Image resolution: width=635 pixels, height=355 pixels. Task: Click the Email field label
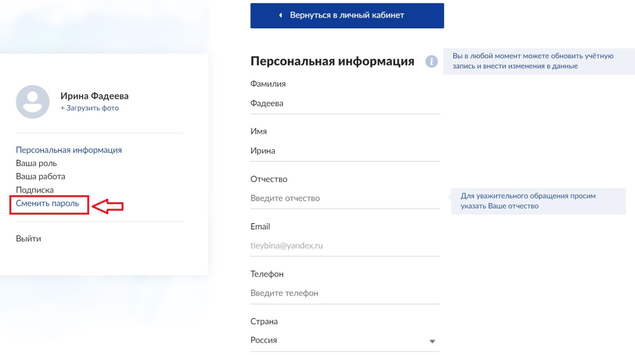coord(260,227)
